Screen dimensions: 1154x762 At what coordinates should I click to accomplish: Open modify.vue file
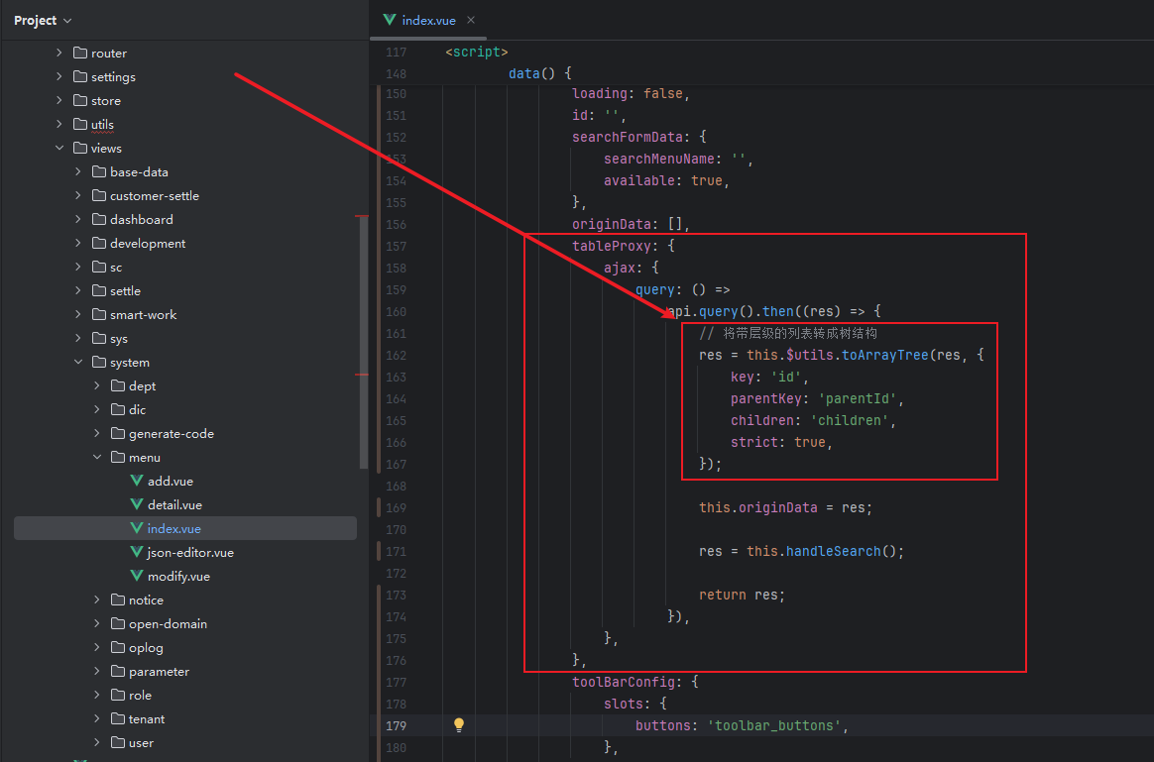point(178,576)
